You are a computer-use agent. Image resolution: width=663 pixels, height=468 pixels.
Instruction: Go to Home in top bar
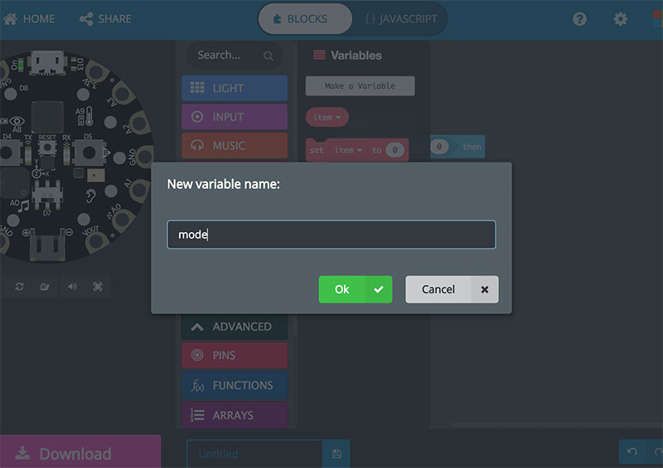click(29, 19)
